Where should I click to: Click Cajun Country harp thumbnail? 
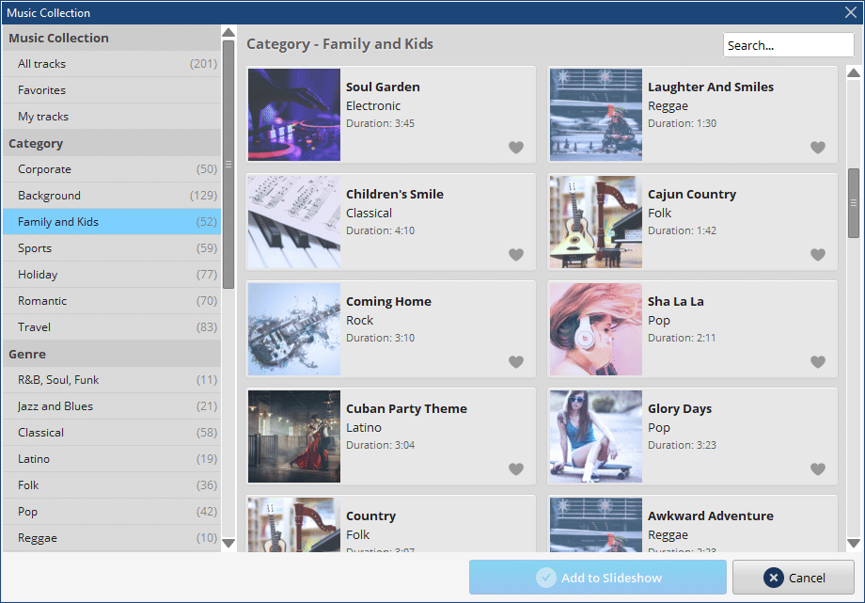click(596, 222)
